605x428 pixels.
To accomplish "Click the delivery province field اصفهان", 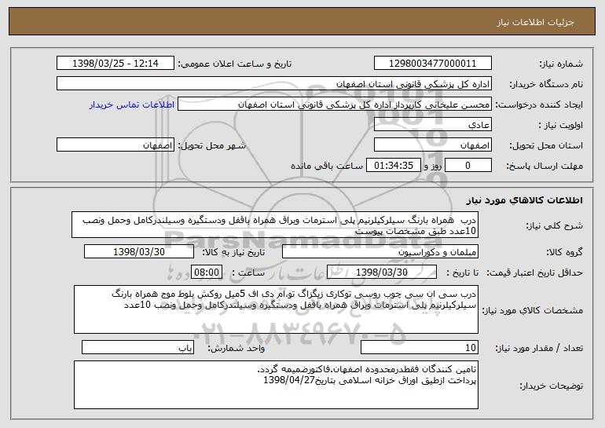I will coord(432,145).
